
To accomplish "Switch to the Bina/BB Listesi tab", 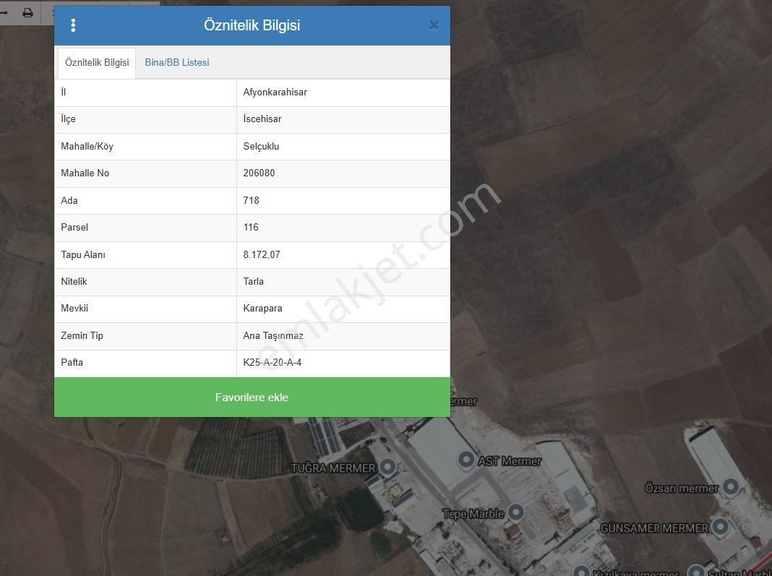I will pos(177,63).
